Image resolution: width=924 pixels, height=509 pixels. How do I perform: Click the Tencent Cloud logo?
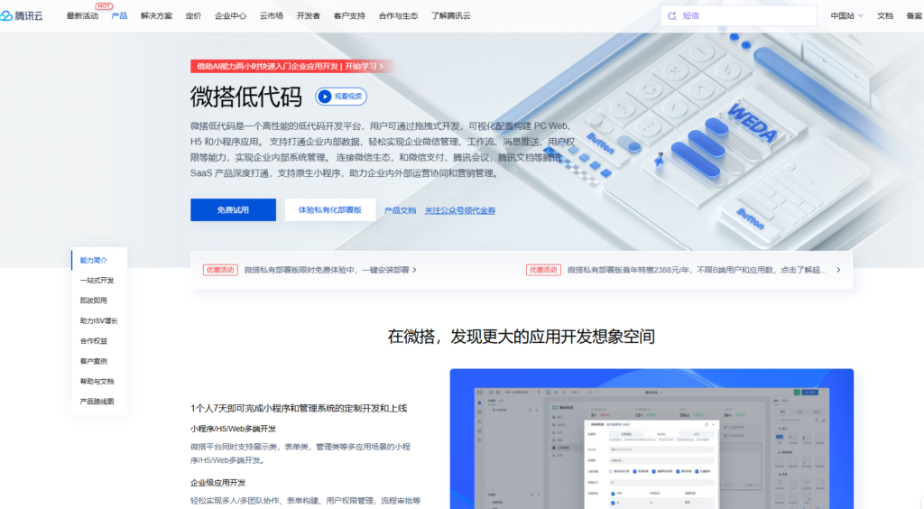pyautogui.click(x=27, y=15)
